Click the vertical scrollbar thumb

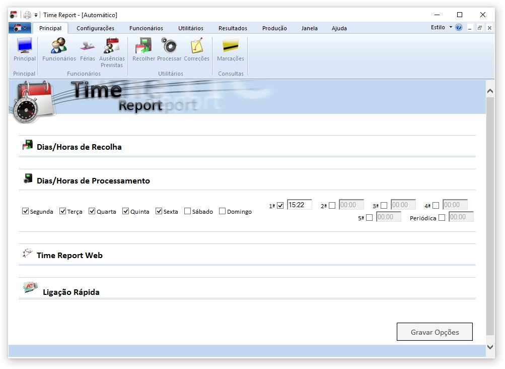coord(490,216)
